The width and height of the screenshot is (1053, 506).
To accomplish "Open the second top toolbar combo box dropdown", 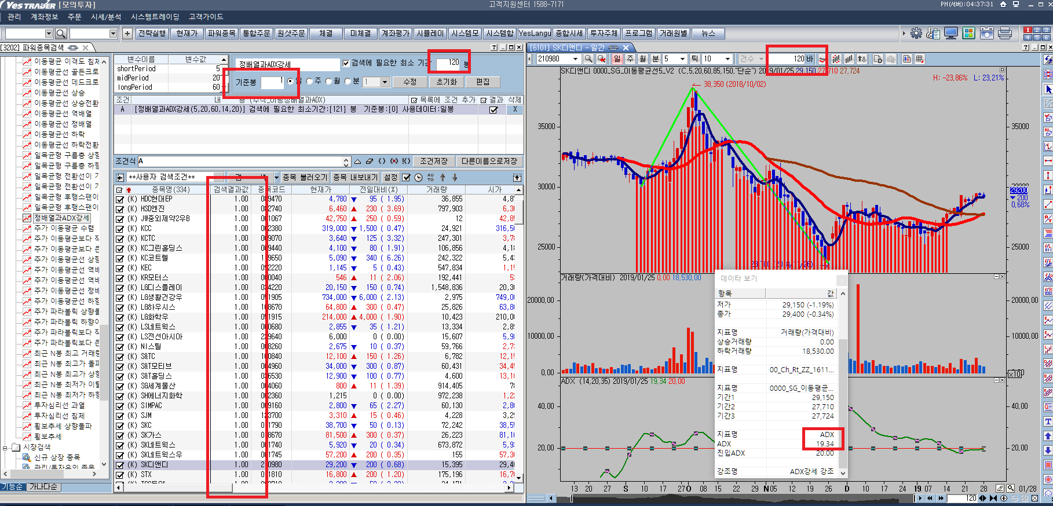I will (x=113, y=34).
